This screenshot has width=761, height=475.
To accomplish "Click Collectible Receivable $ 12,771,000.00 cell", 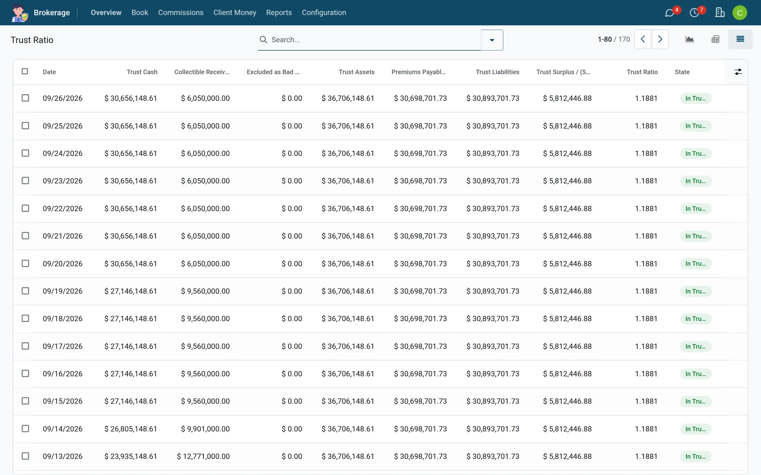I will click(203, 456).
